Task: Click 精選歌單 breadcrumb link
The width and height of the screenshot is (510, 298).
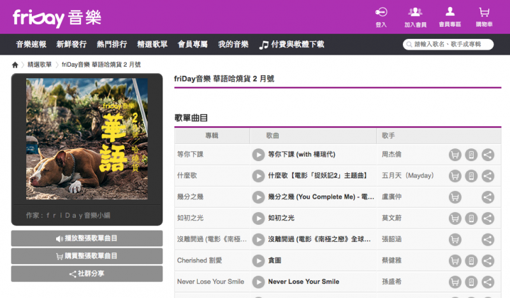Action: pyautogui.click(x=40, y=65)
